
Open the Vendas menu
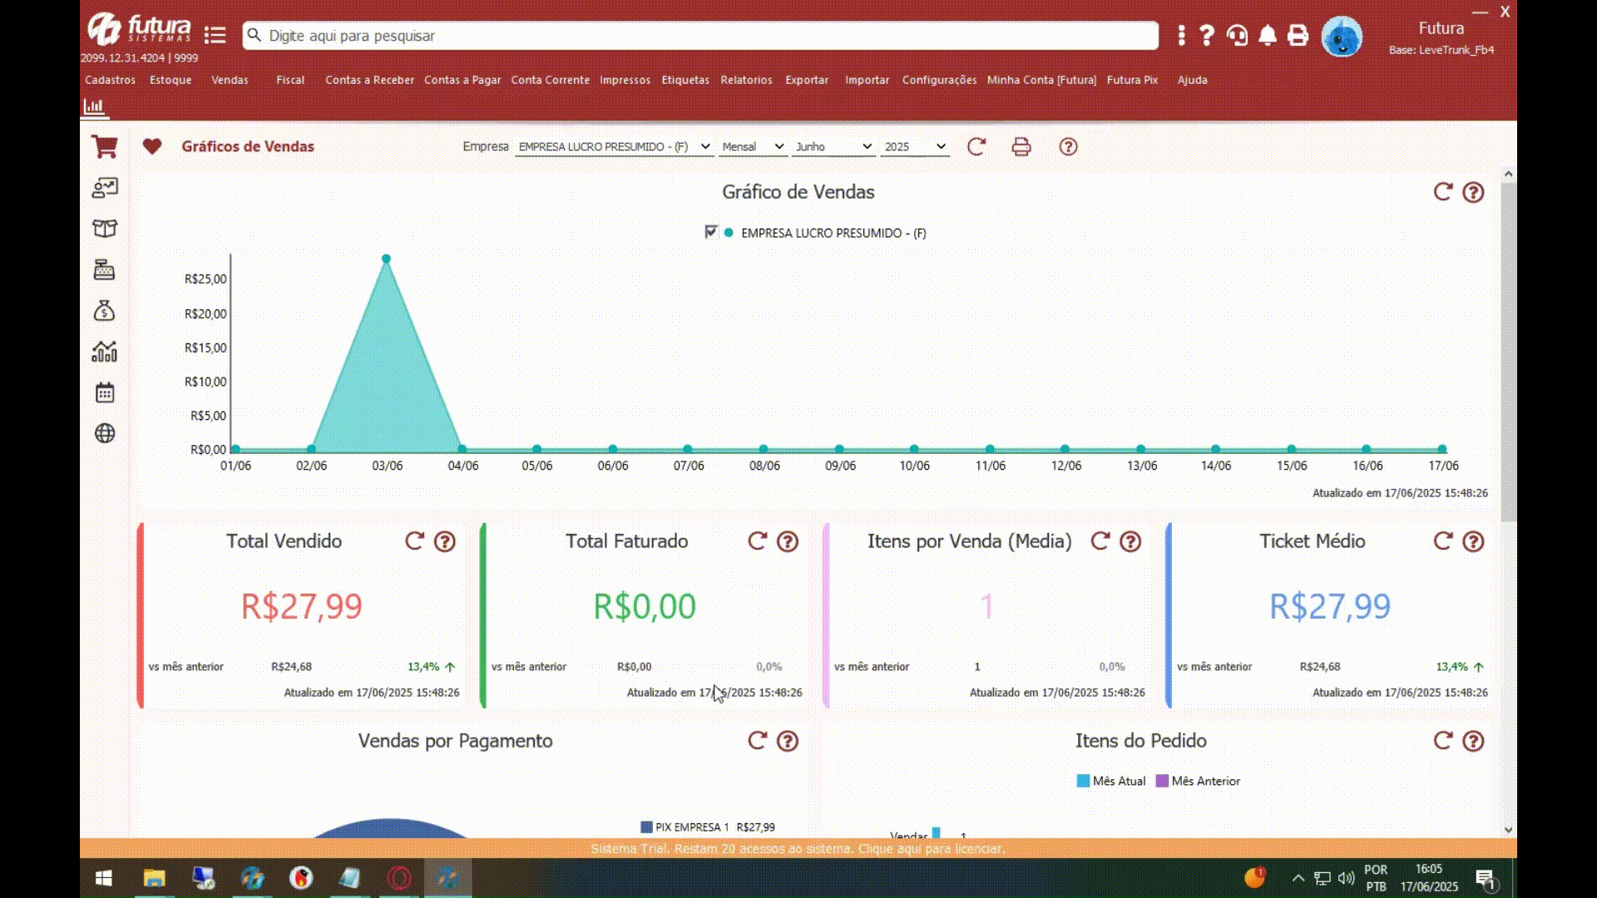click(x=230, y=80)
